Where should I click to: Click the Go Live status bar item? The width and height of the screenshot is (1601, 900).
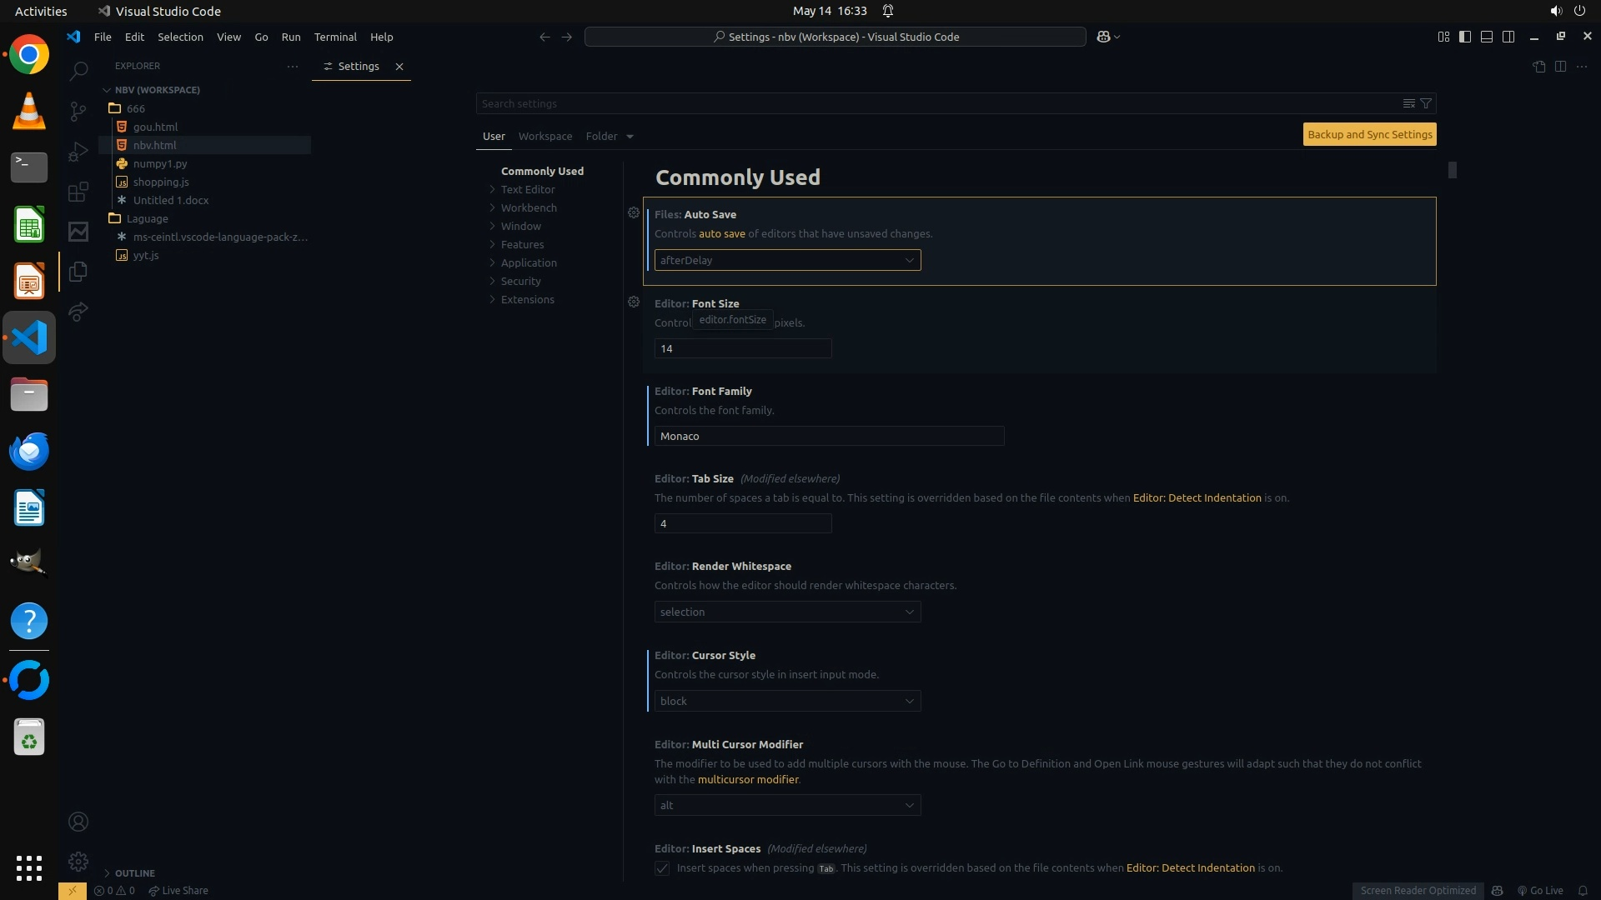click(x=1540, y=890)
